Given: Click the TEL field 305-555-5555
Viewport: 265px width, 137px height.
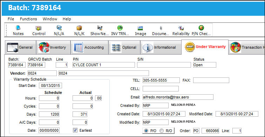Looking at the screenshot, I should click(x=161, y=80).
